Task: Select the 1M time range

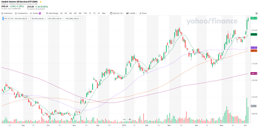Action: [70, 13]
